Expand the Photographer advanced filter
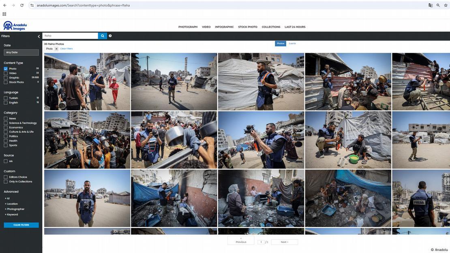 point(15,209)
